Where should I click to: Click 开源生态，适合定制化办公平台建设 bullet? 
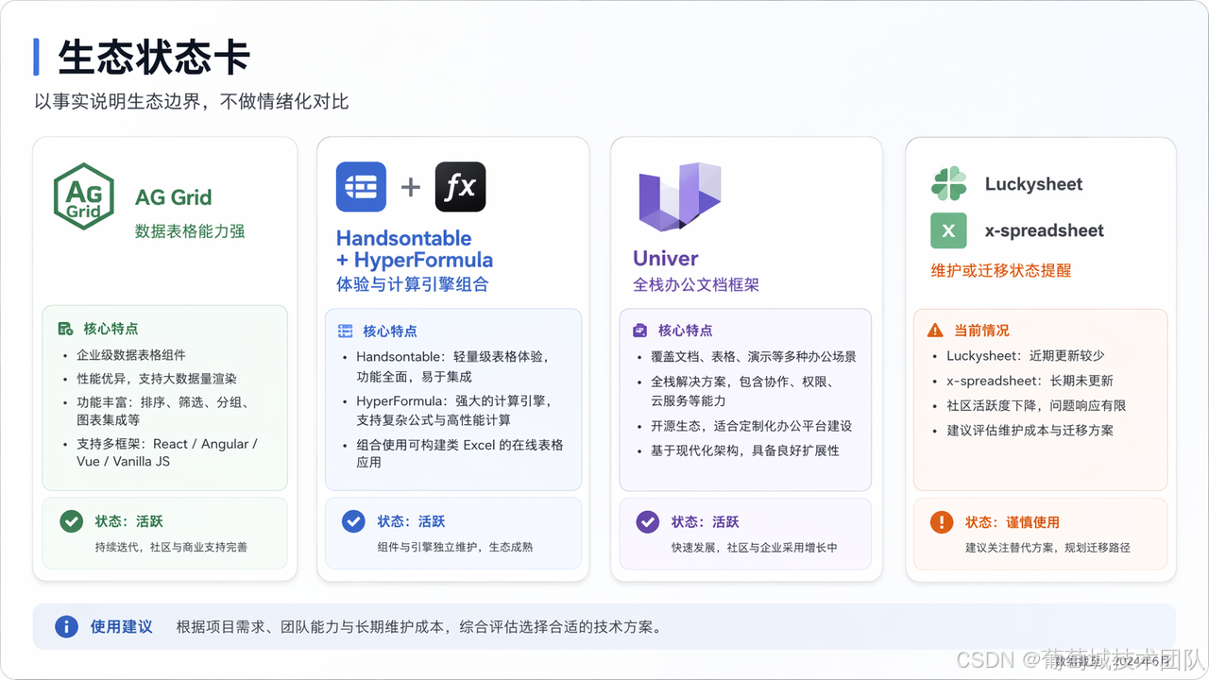click(x=751, y=426)
